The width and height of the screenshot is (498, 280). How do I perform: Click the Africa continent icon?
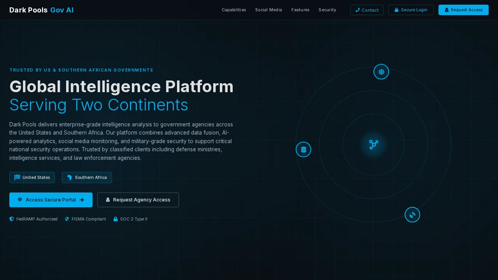click(x=70, y=177)
